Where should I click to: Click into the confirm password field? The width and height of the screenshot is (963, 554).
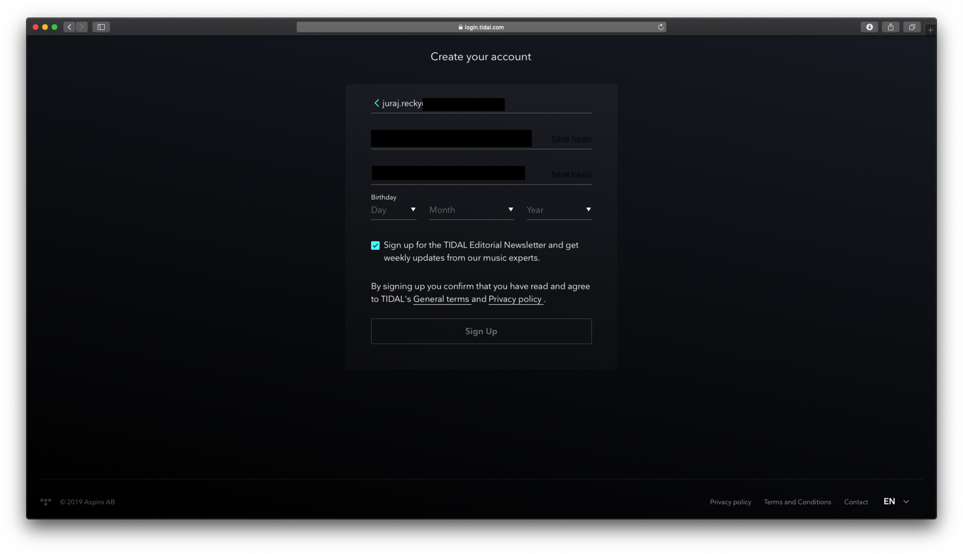[481, 174]
